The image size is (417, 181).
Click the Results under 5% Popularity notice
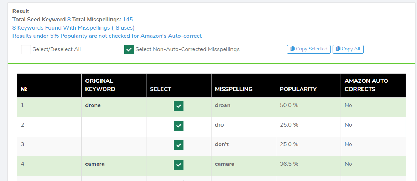point(107,36)
